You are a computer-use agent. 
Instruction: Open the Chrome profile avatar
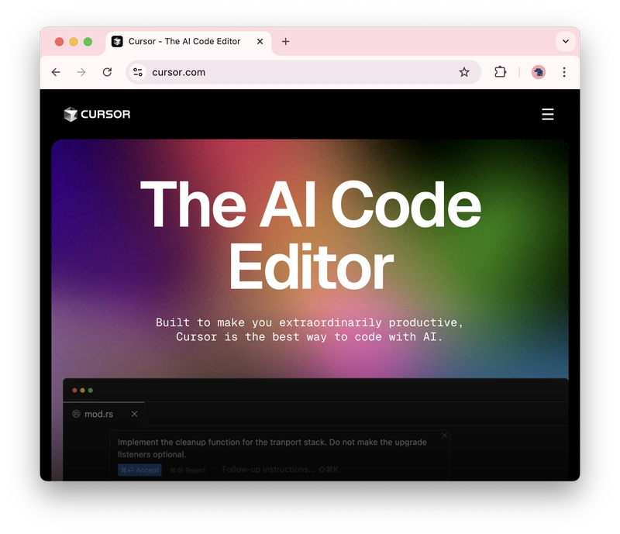tap(538, 72)
